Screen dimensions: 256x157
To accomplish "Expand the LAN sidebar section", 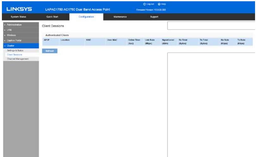I will tap(21, 30).
